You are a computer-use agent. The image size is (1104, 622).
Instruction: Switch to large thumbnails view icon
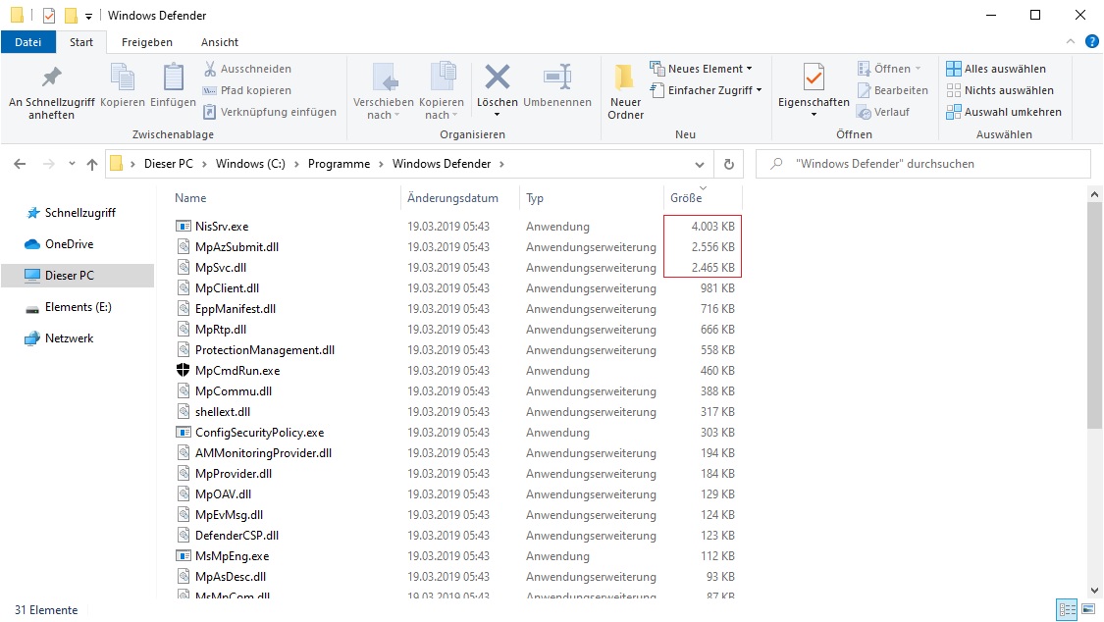coord(1088,609)
